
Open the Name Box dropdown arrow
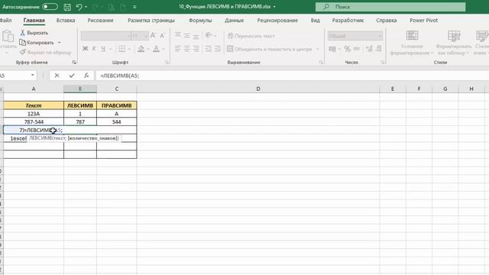pyautogui.click(x=32, y=76)
